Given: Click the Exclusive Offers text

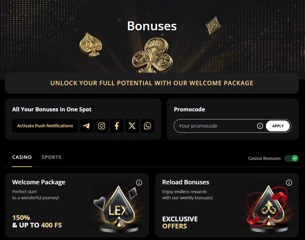Looking at the screenshot, I should [x=180, y=222].
